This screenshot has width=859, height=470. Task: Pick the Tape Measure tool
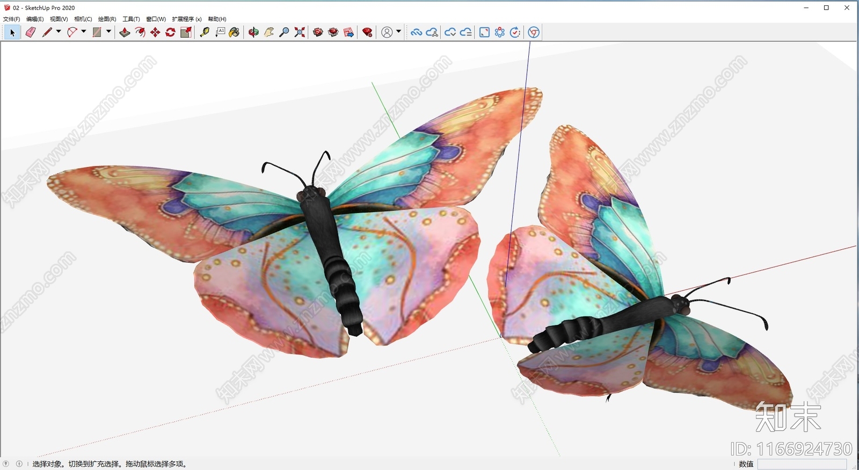(205, 32)
